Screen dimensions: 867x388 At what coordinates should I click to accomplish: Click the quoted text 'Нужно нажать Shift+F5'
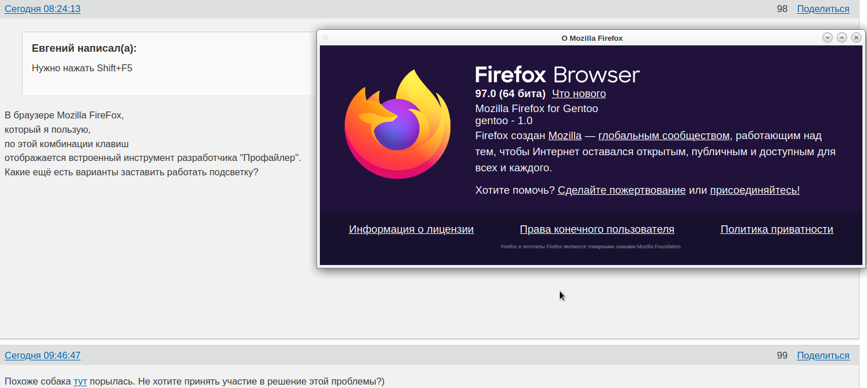[82, 68]
